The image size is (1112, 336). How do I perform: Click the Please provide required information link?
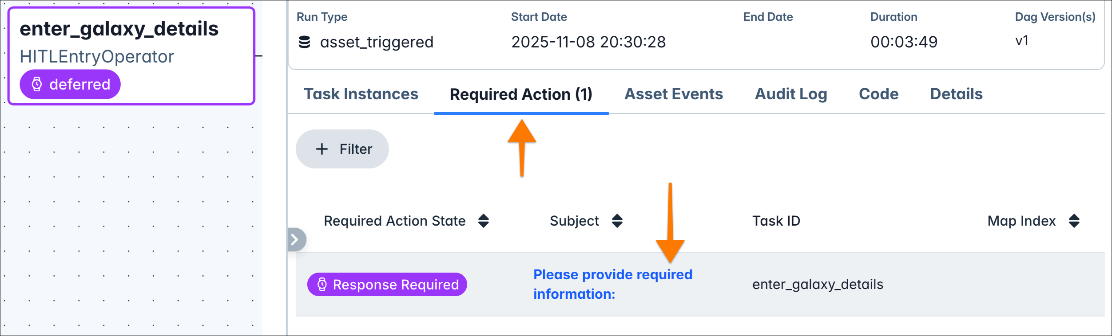tap(613, 284)
